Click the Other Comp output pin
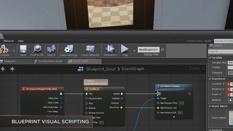 [61, 103]
